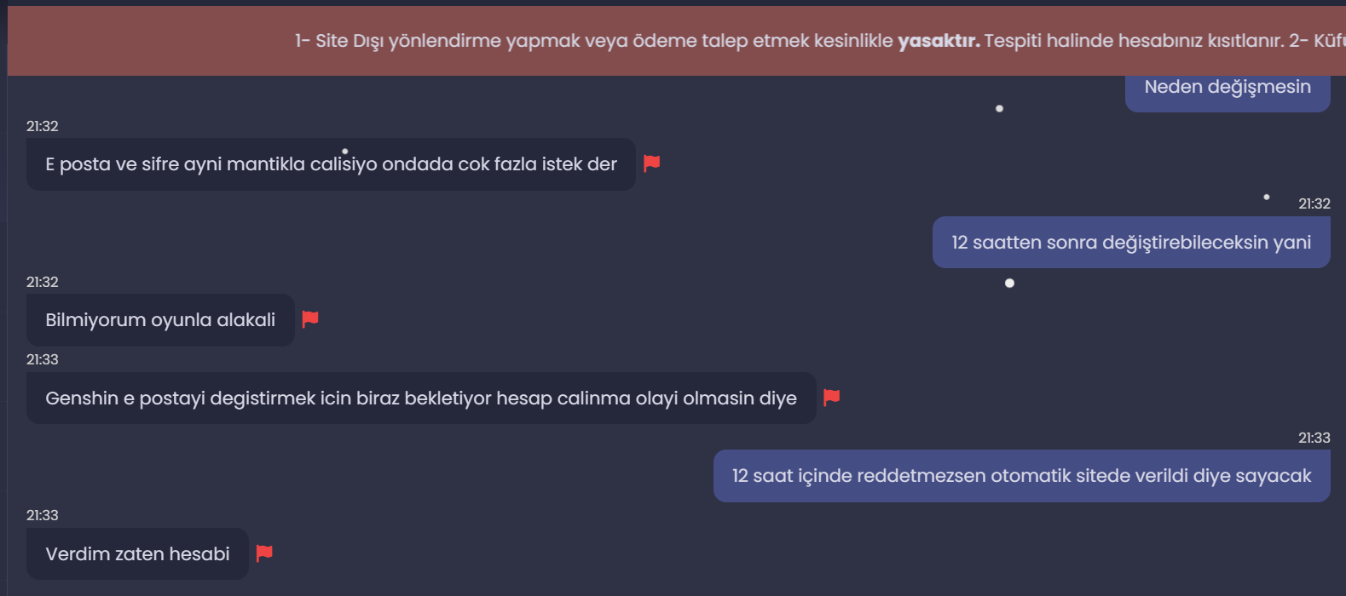Click the 21:32 timestamp of the '12 saatten sonra' message

click(1314, 203)
